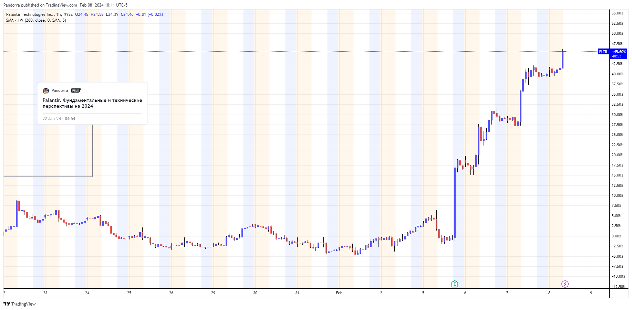Click the Palantir Technologies Inc. symbol legend

[x=39, y=14]
